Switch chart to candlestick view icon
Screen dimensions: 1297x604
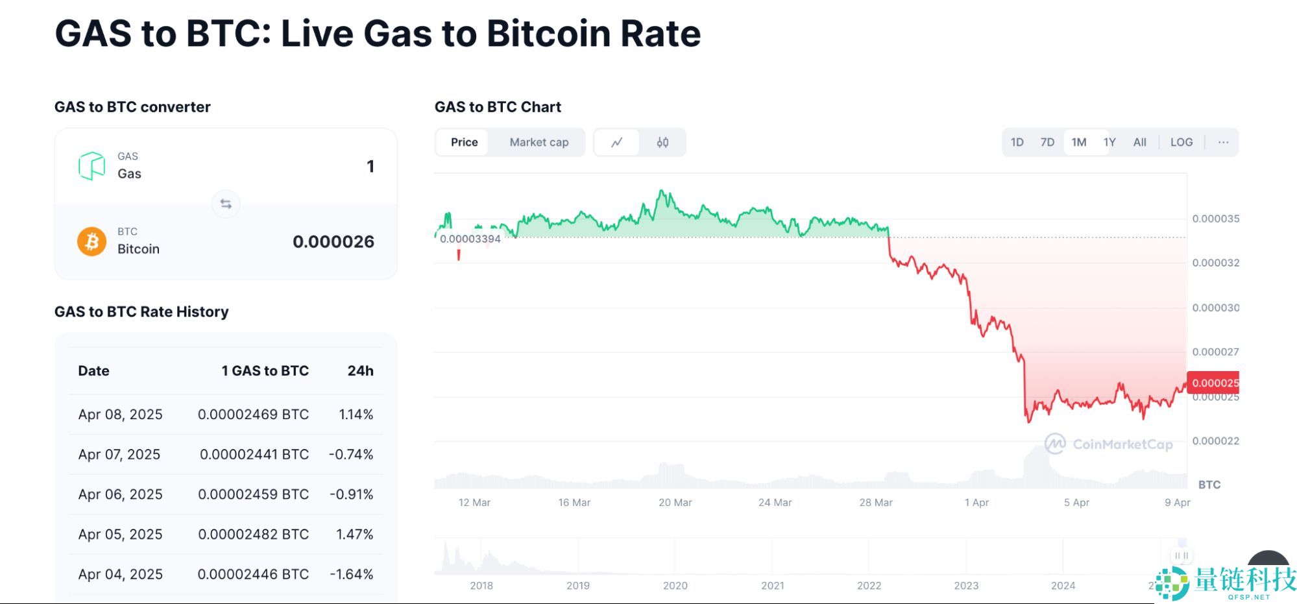662,142
